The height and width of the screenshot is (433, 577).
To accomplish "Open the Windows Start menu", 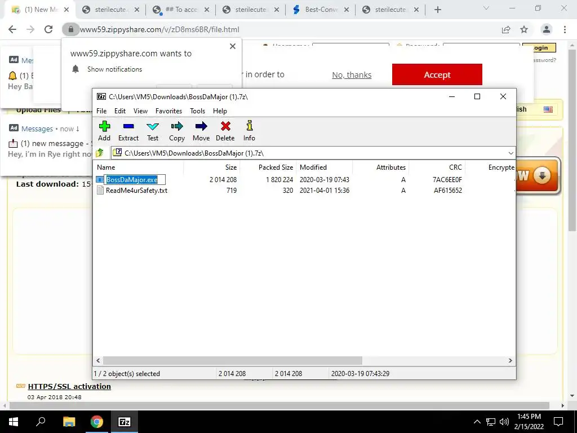I will point(13,422).
